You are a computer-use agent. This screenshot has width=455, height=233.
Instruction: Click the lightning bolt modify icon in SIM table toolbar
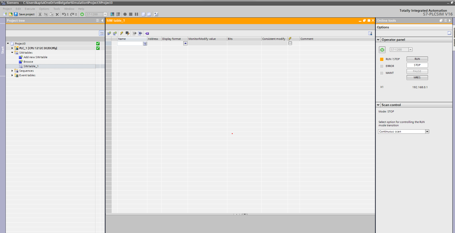click(122, 33)
